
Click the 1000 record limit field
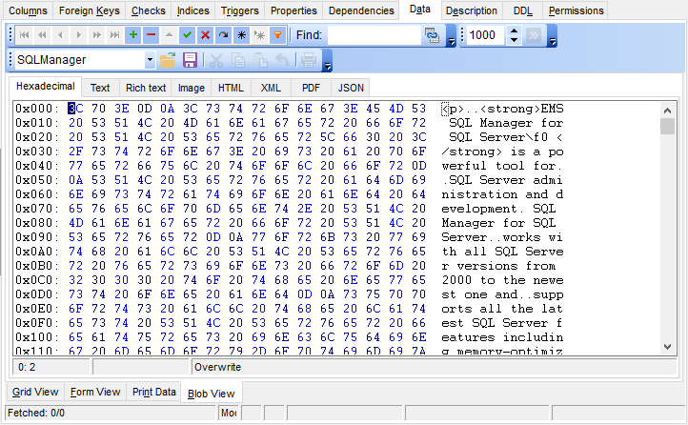[485, 35]
